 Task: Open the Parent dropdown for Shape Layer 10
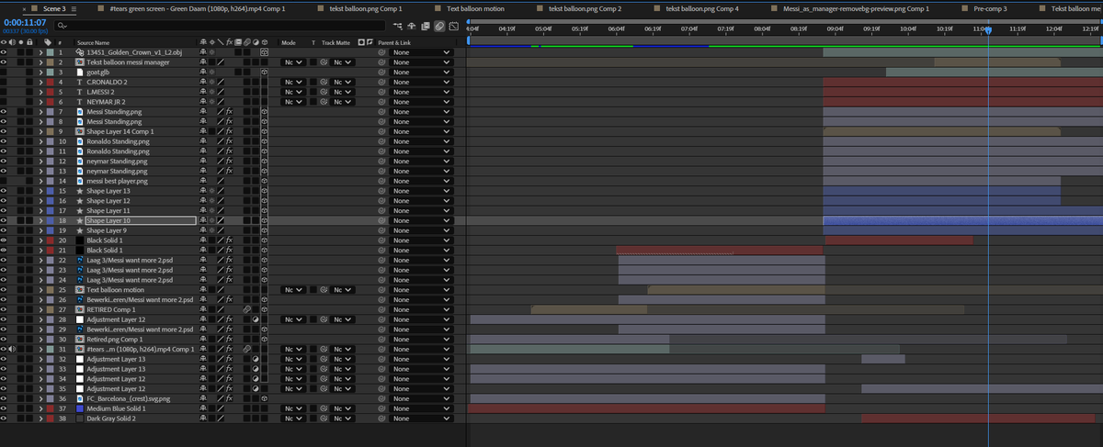click(421, 220)
